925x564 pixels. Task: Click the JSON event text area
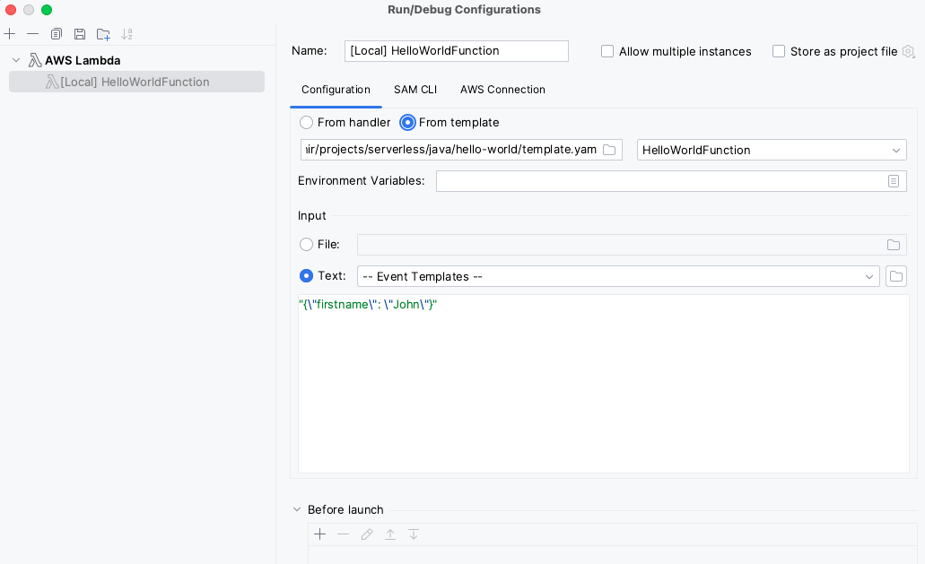point(604,384)
